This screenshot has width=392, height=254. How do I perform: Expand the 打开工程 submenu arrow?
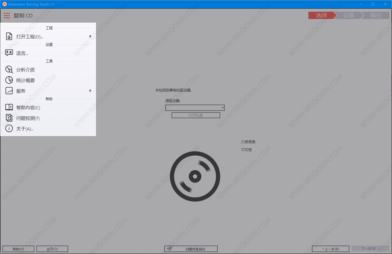[90, 36]
